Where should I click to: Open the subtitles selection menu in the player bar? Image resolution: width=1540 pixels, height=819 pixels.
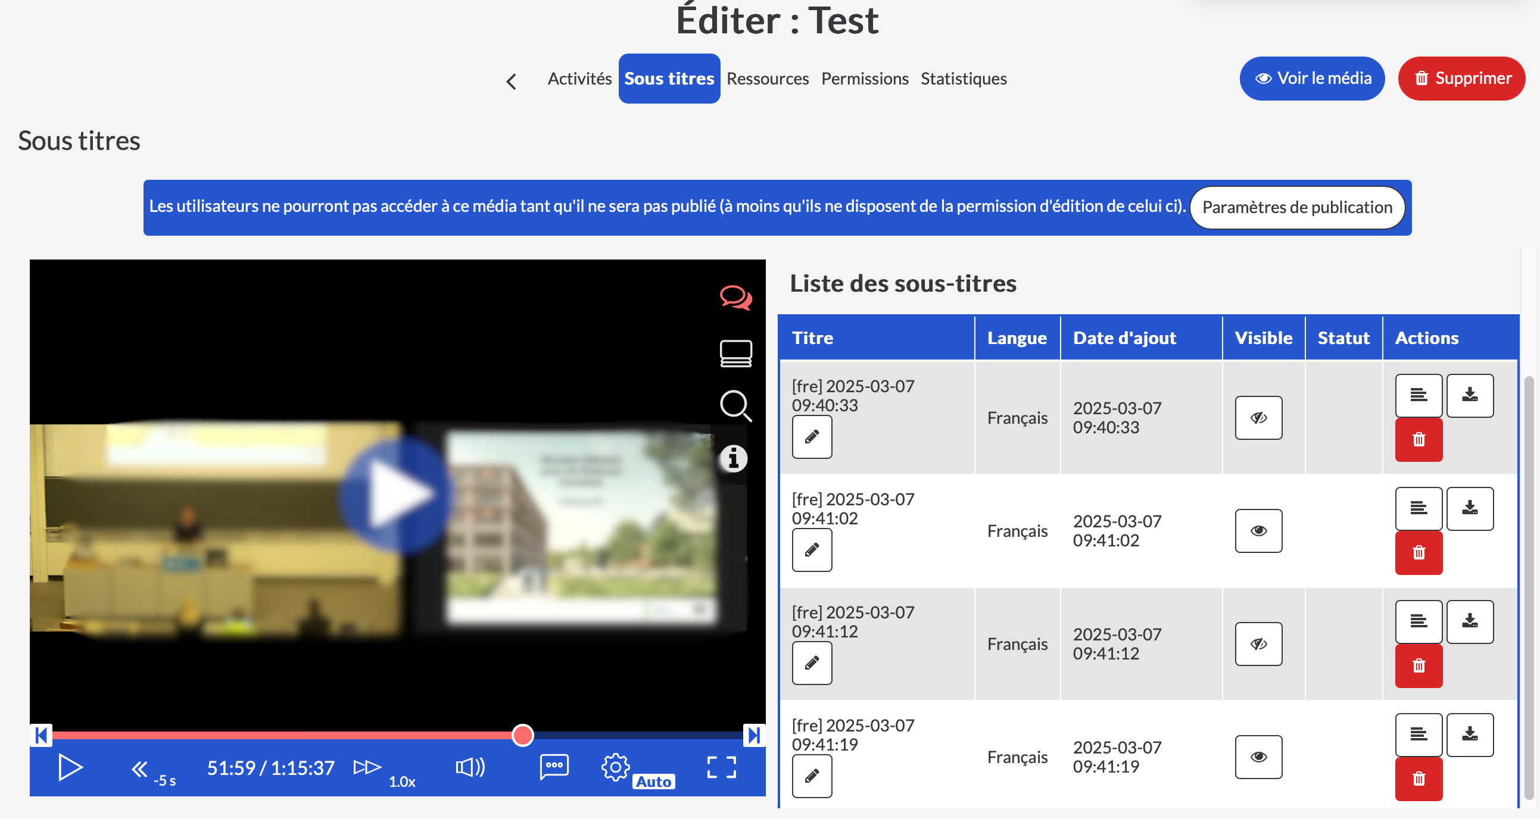pos(554,767)
